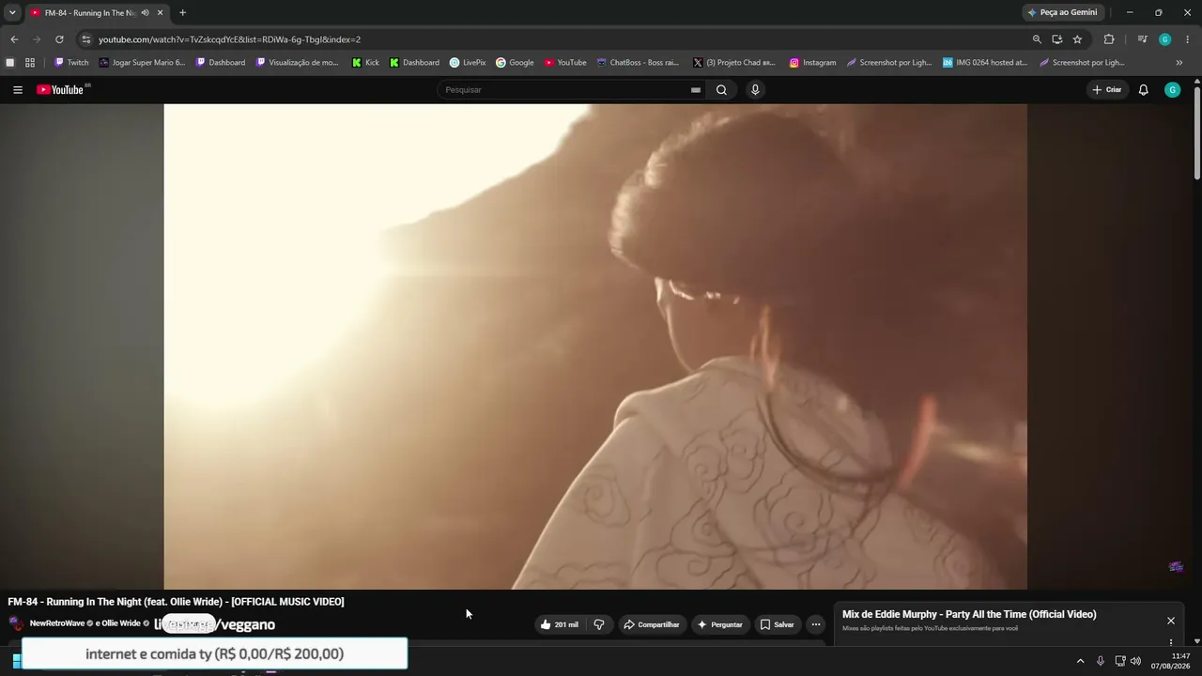Open a new browser tab

tap(182, 12)
